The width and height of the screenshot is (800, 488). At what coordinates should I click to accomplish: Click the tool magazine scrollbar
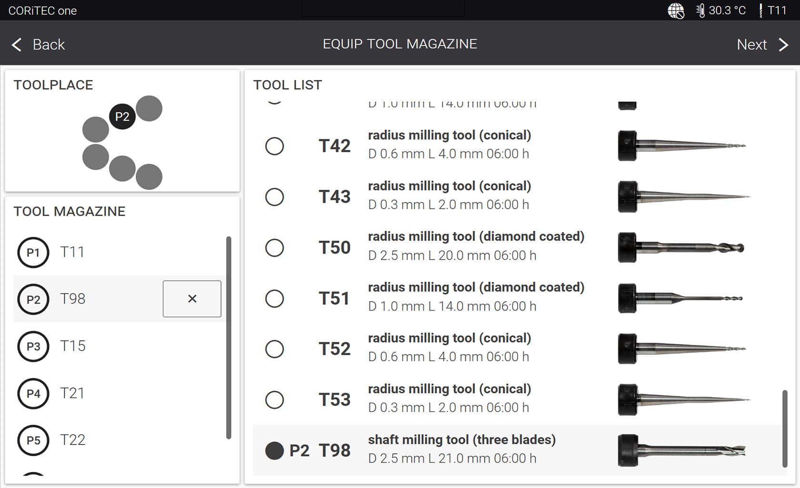(x=229, y=338)
